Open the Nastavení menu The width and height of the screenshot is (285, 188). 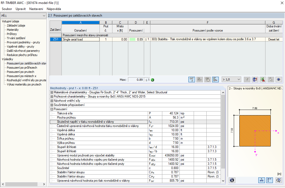(x=36, y=9)
